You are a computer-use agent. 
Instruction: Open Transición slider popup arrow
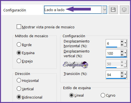pos(125,74)
